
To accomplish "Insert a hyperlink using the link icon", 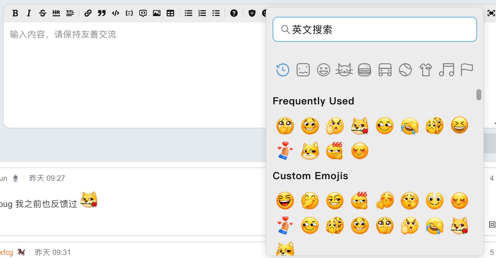I will (x=88, y=13).
